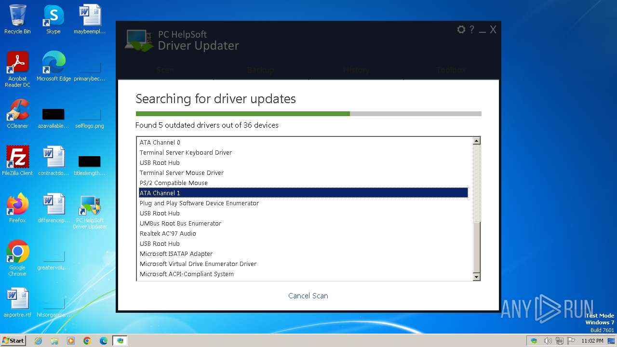Select Terminal Server Keyboard Driver row

(x=302, y=153)
